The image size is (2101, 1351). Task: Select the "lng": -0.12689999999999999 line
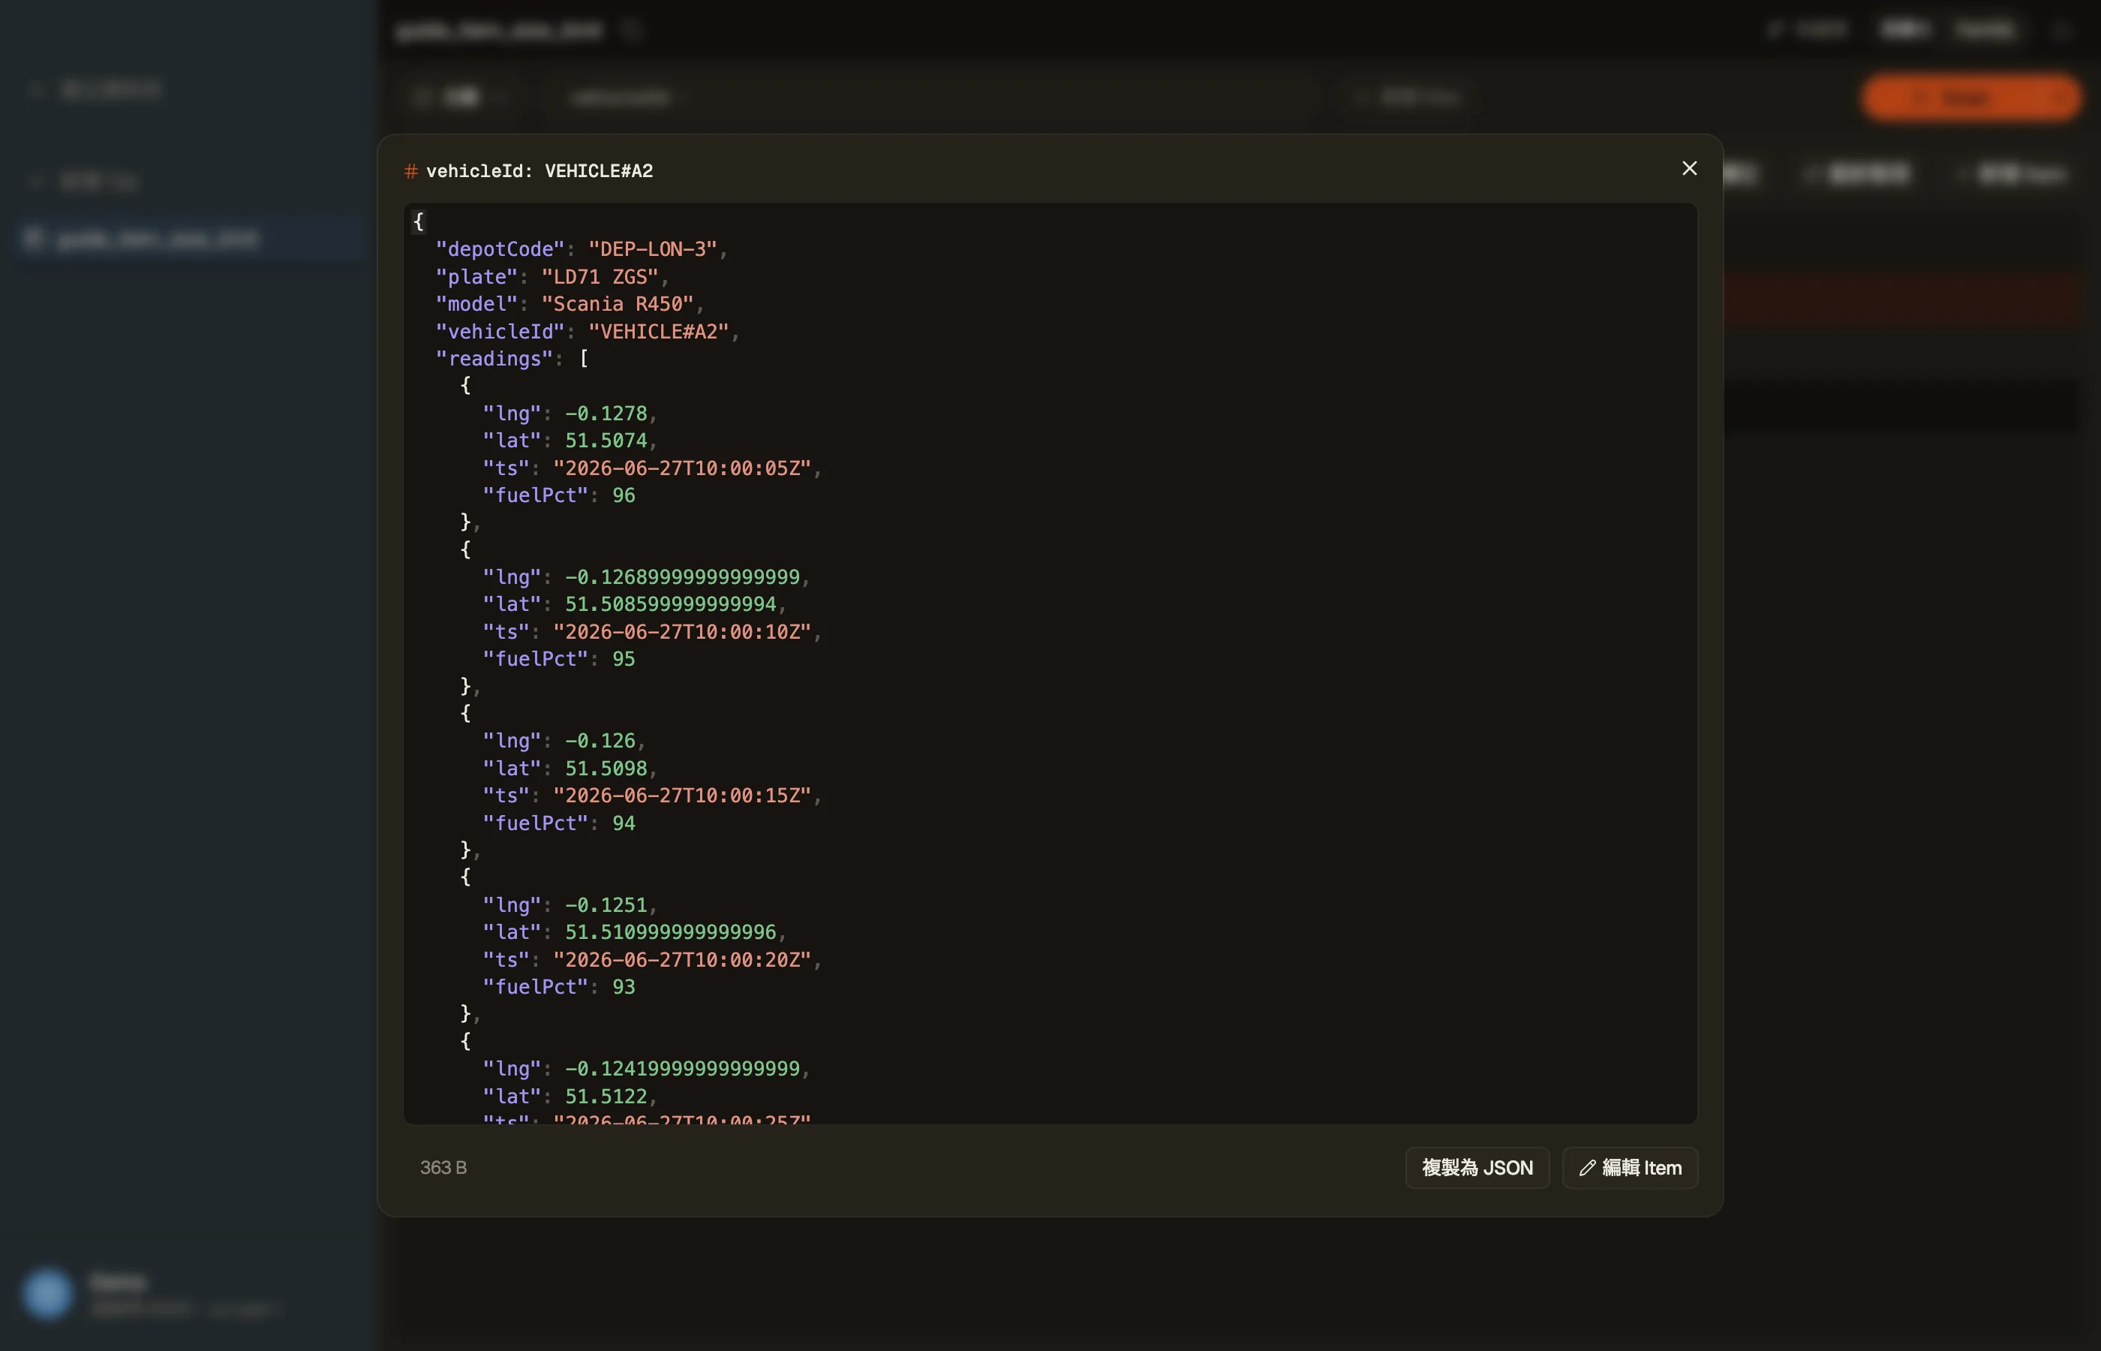click(646, 577)
